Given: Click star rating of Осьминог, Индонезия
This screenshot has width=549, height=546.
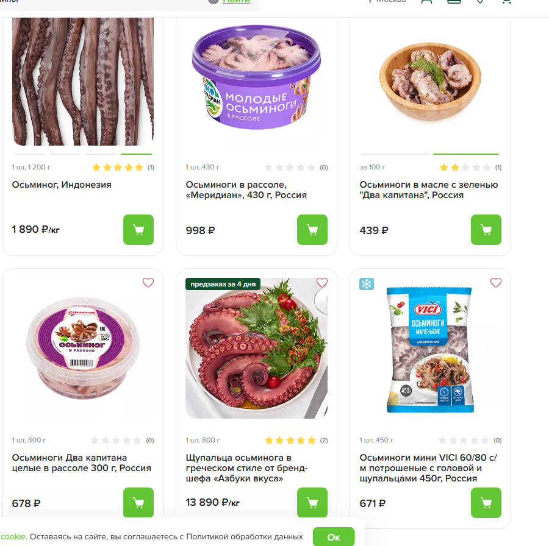Looking at the screenshot, I should coord(118,167).
